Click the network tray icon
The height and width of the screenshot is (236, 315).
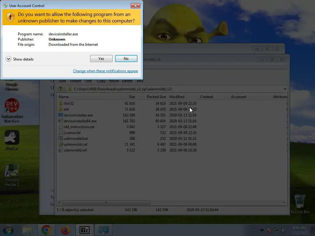tap(277, 230)
